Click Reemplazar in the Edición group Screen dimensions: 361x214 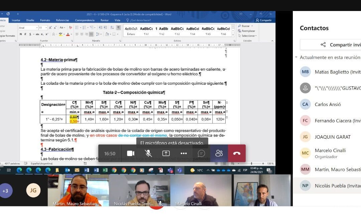[x=247, y=31]
